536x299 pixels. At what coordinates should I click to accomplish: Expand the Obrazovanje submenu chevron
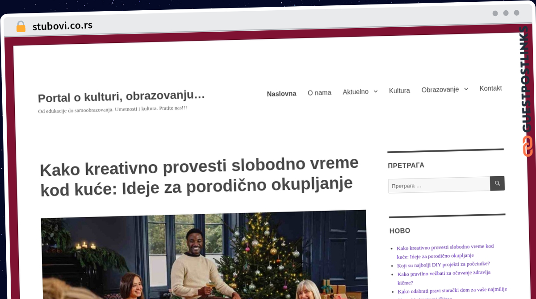466,89
